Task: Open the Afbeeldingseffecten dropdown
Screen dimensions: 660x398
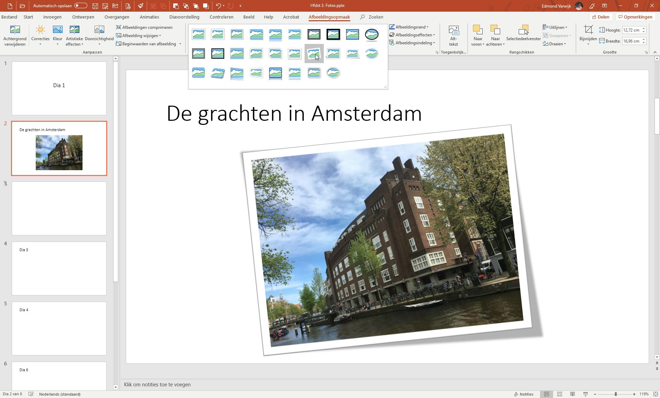Action: 414,35
